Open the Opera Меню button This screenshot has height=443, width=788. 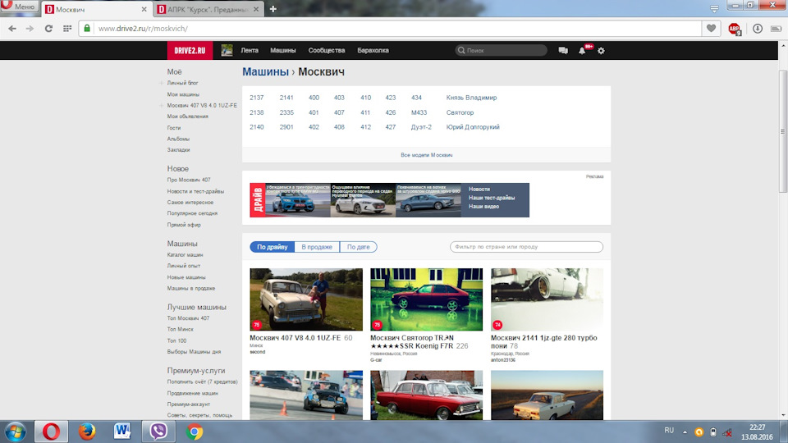click(x=20, y=7)
